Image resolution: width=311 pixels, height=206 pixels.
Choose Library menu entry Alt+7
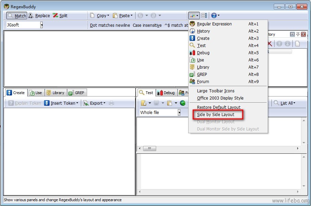(228, 67)
